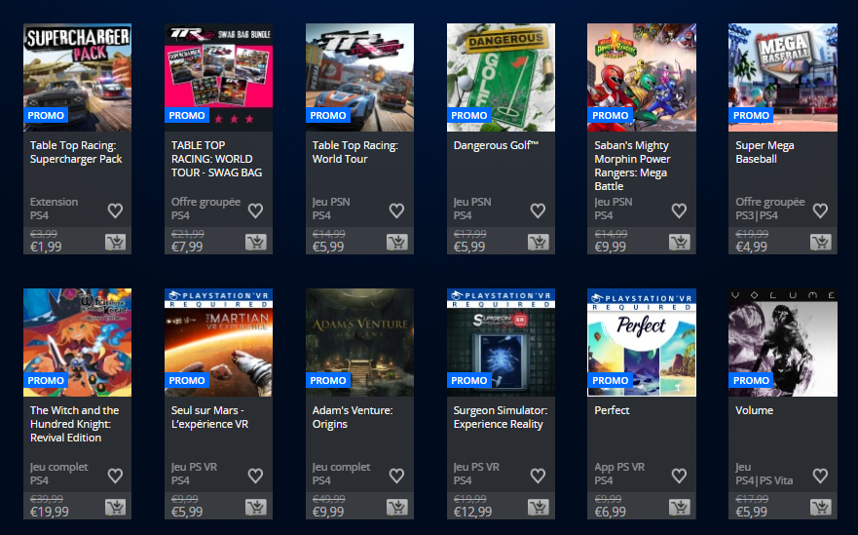This screenshot has height=535, width=858.
Task: Toggle wishlist heart for Volume
Action: [x=820, y=476]
